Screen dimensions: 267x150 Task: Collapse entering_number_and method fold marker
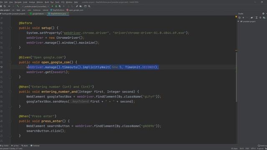(x=10, y=92)
